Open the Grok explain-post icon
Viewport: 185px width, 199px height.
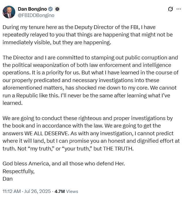[170, 9]
